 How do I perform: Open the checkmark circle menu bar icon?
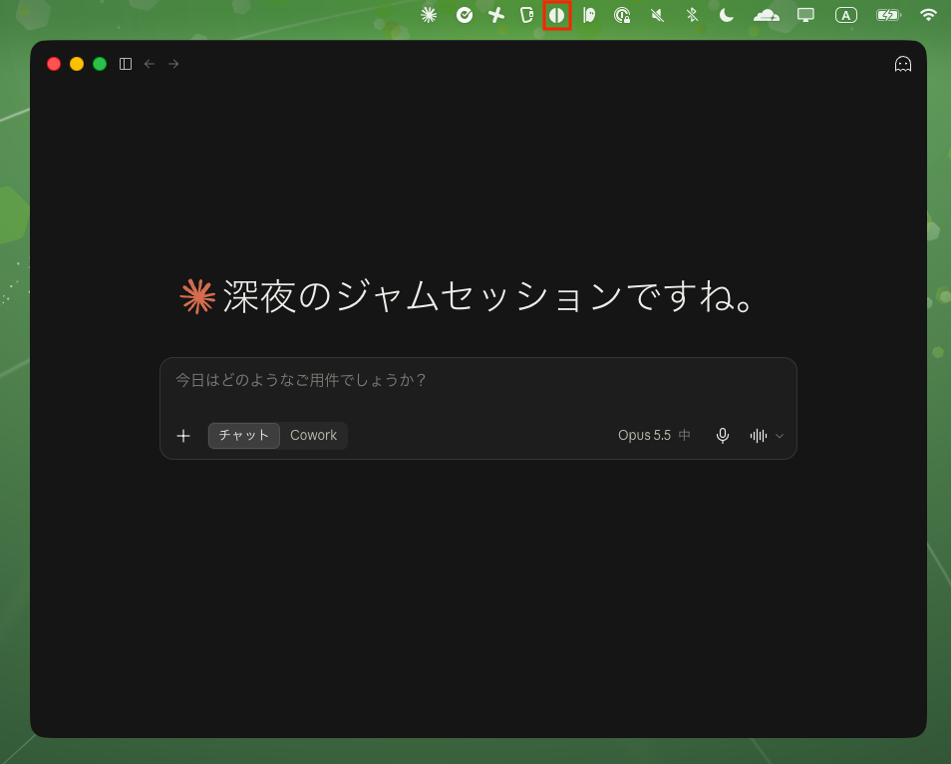click(x=465, y=15)
